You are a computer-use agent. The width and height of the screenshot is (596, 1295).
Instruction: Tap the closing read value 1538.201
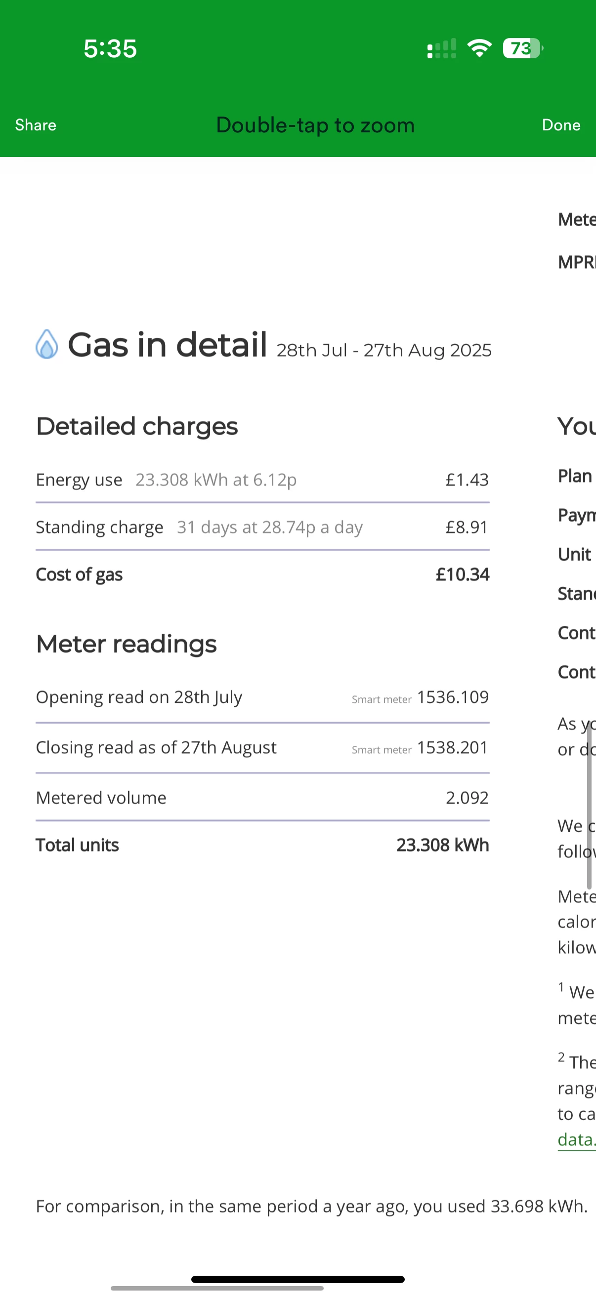point(453,748)
